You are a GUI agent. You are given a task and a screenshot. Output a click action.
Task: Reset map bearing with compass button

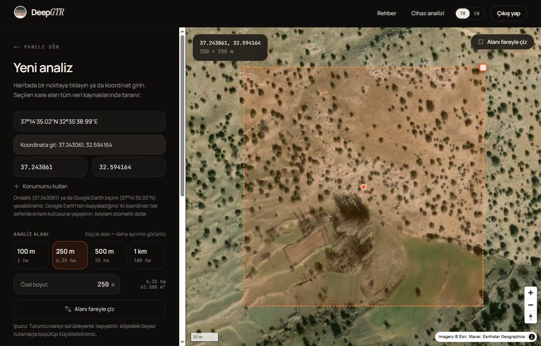coord(530,317)
